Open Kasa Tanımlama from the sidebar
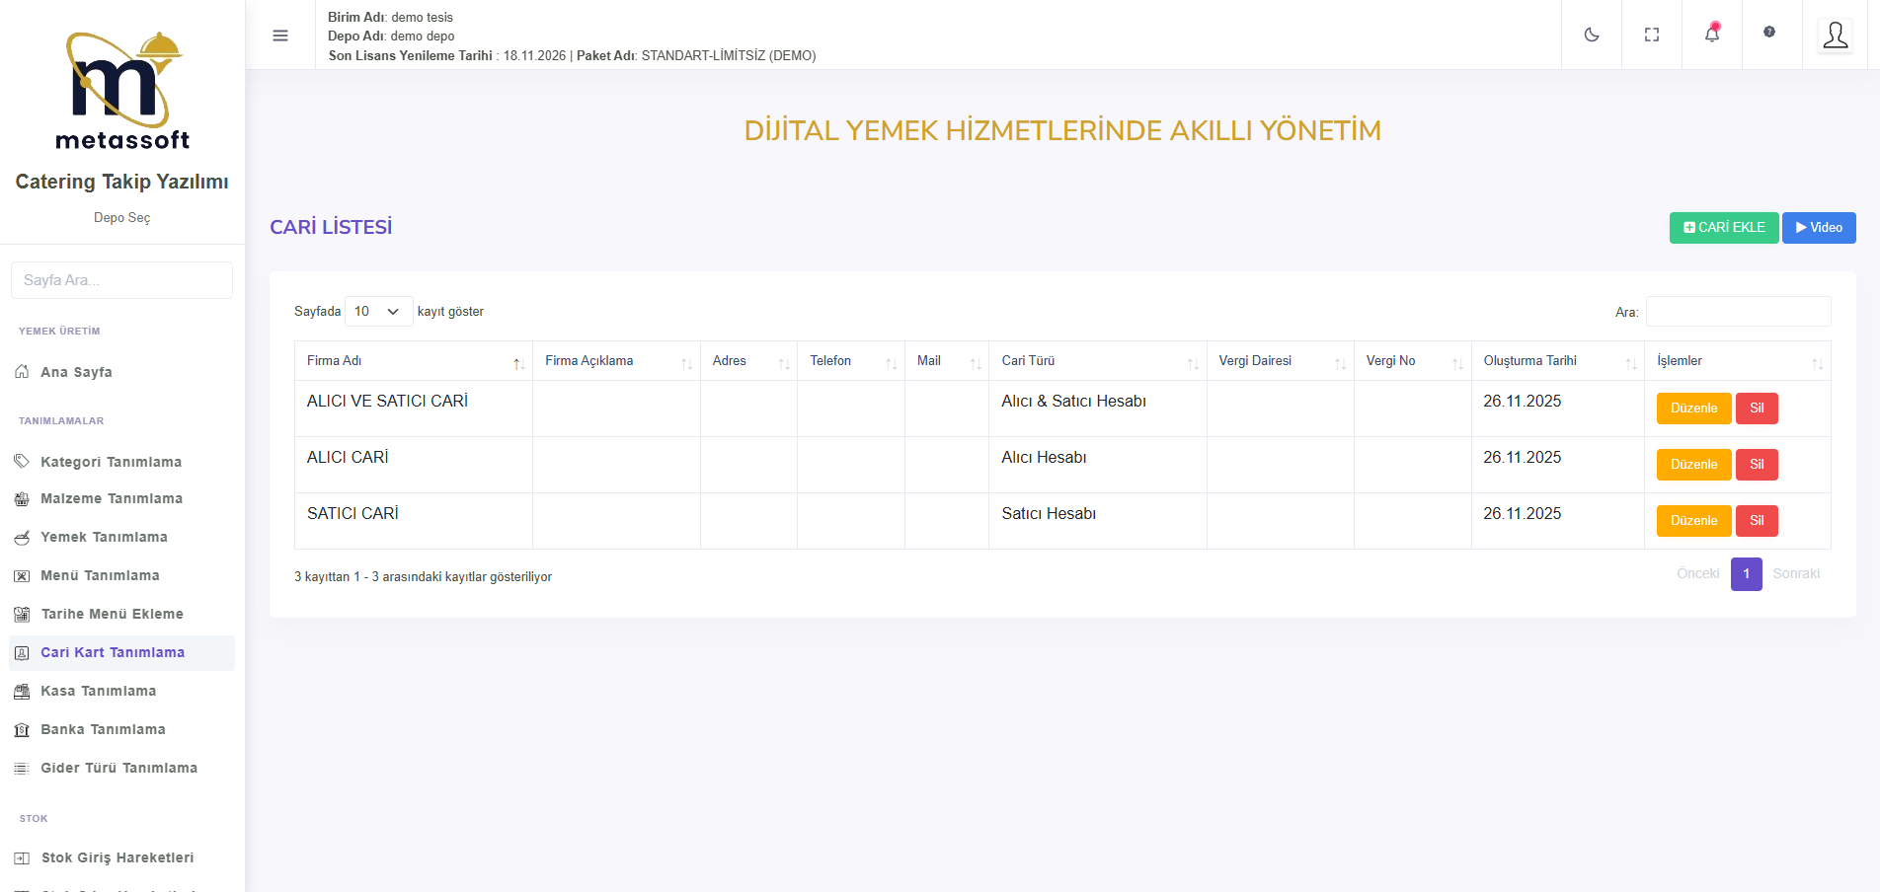 pyautogui.click(x=98, y=691)
